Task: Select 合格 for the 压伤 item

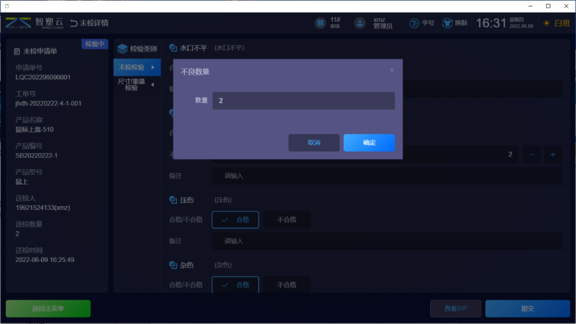Action: tap(236, 220)
